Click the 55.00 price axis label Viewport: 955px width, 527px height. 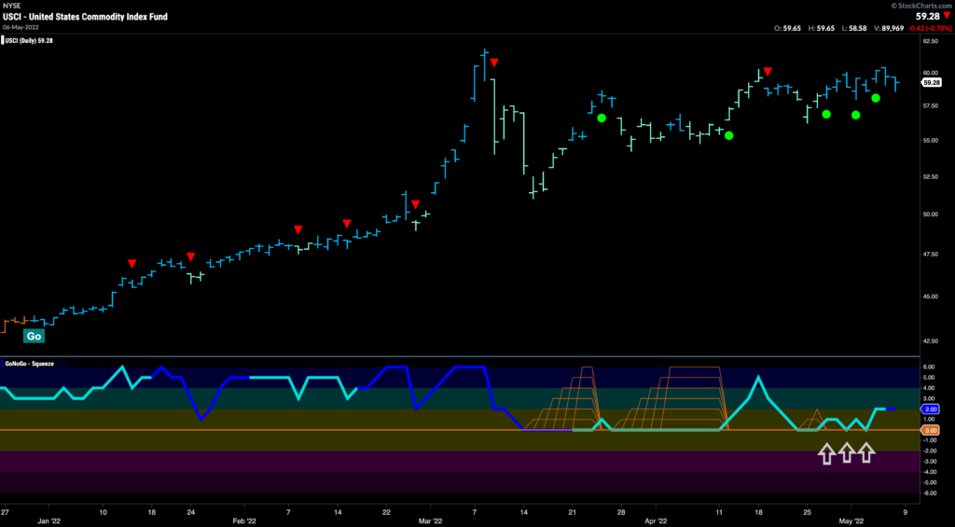click(x=930, y=140)
